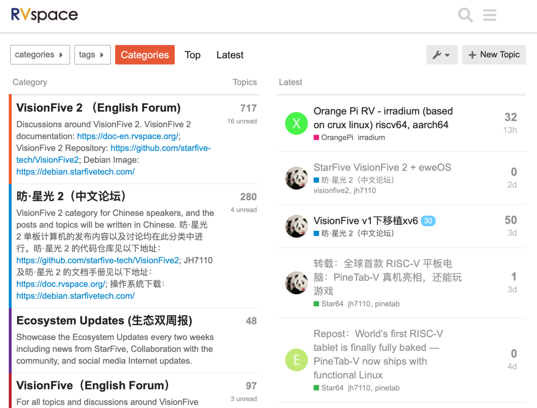Click green X user avatar
Screen dimensions: 537x408
coord(296,124)
